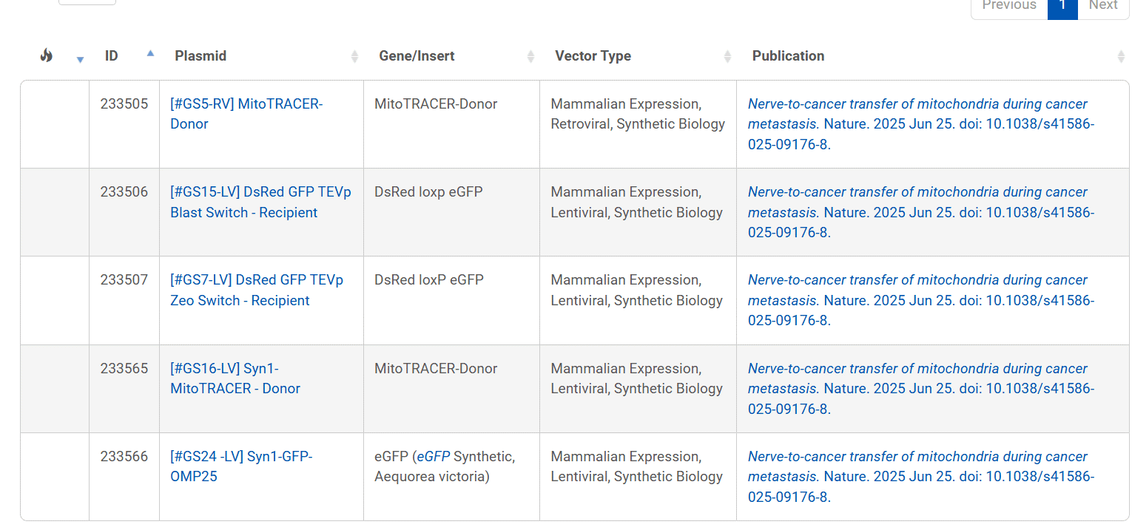Click the flame popularity column icon

(47, 55)
